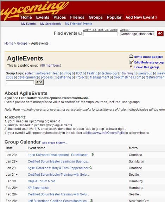Image resolution: width=165 pixels, height=202 pixels.
Task: Click the development group tag
Action: click(x=27, y=77)
